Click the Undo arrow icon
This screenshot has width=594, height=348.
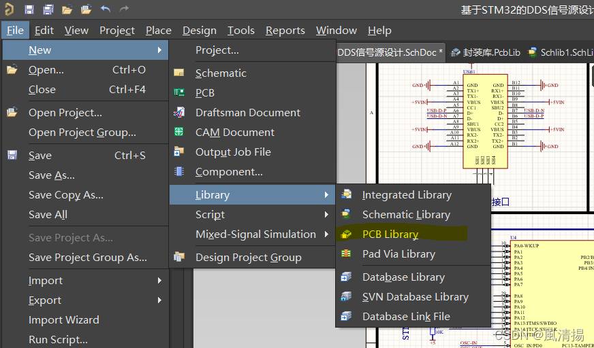click(x=106, y=9)
